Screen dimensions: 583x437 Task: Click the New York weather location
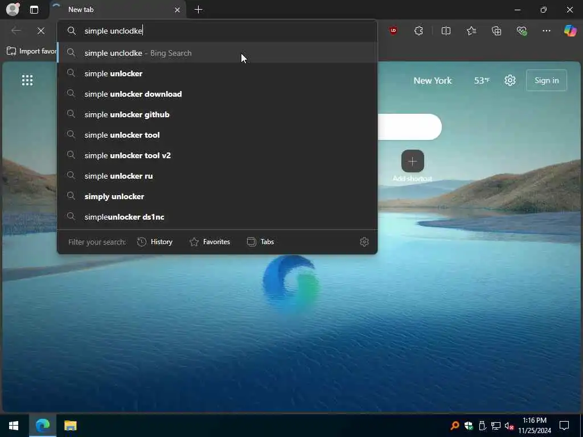click(433, 81)
